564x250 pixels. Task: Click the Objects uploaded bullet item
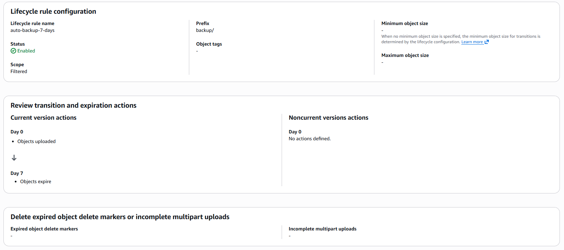36,141
